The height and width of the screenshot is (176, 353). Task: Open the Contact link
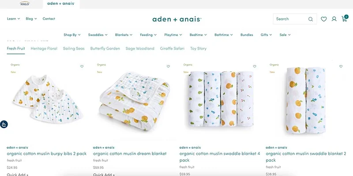click(49, 18)
